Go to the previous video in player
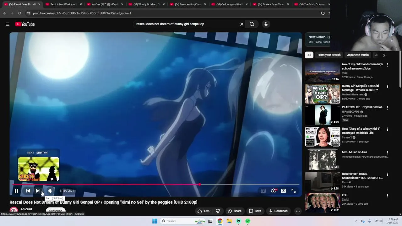The image size is (402, 226). click(28, 191)
